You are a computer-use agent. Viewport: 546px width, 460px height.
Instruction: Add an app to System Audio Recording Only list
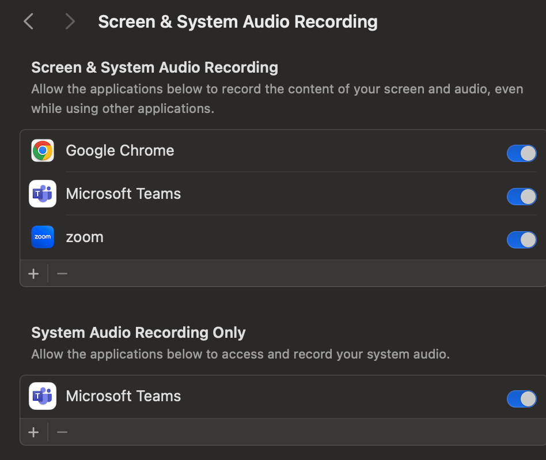[x=33, y=432]
